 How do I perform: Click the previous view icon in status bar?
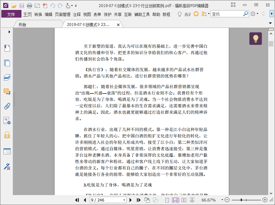coord(147,200)
